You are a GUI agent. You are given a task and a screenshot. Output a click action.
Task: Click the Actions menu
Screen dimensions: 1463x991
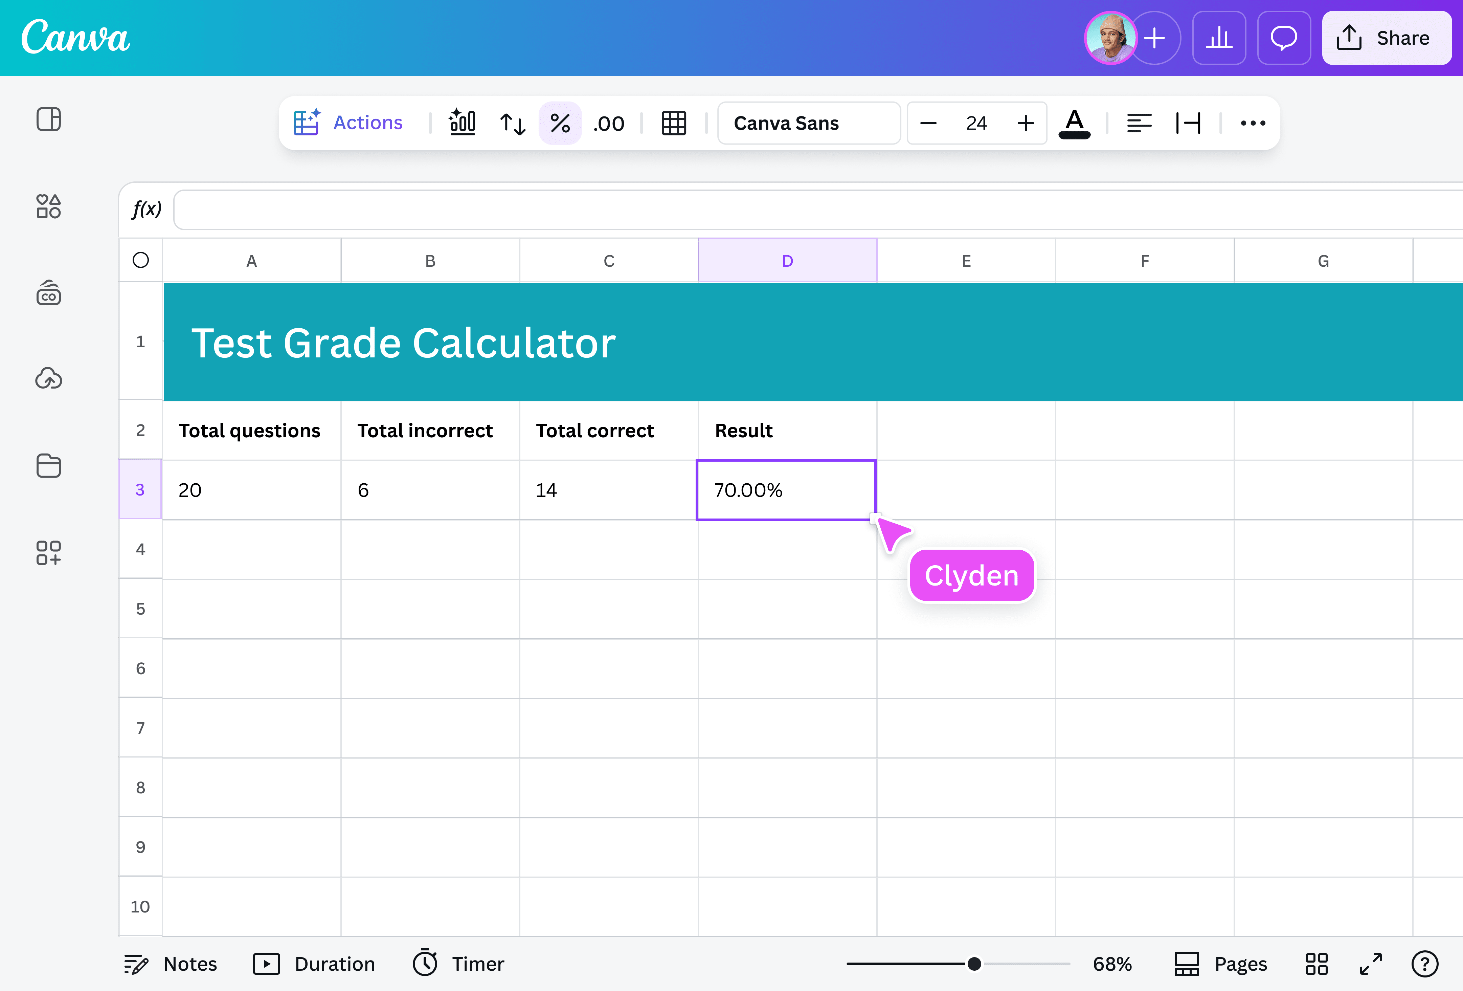click(x=350, y=122)
